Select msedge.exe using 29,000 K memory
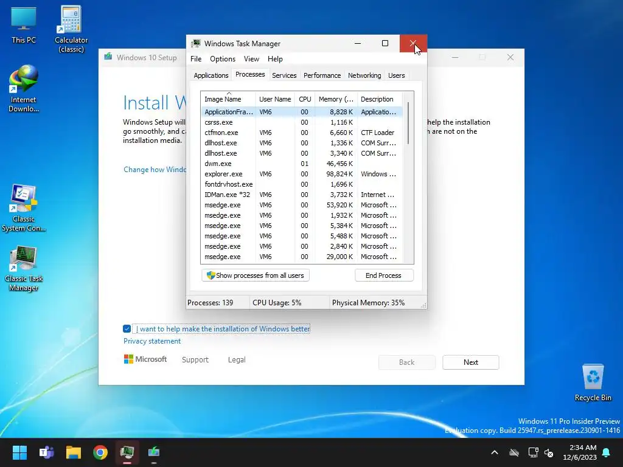 [302, 257]
